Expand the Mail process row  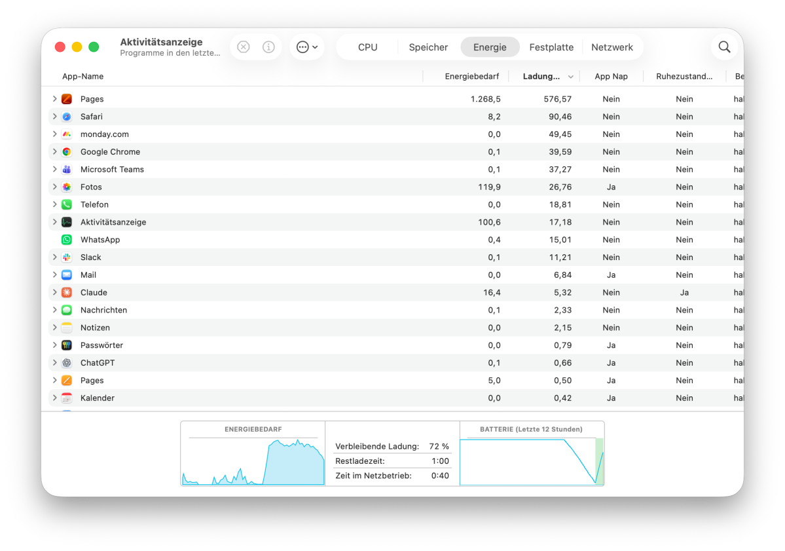(x=54, y=275)
